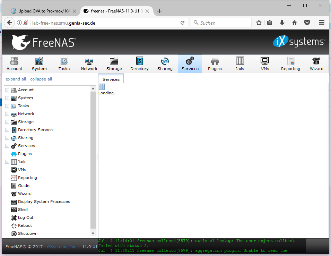
Task: Select the Services content tab
Action: (x=111, y=79)
